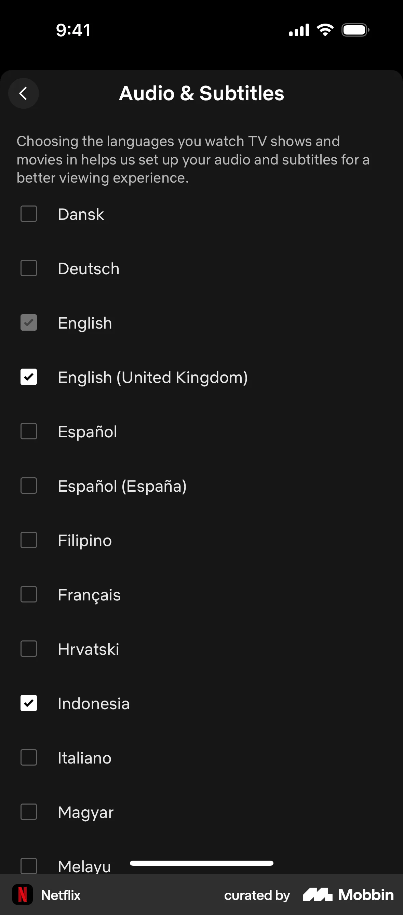
Task: Check the Deutsch language option
Action: coord(29,268)
